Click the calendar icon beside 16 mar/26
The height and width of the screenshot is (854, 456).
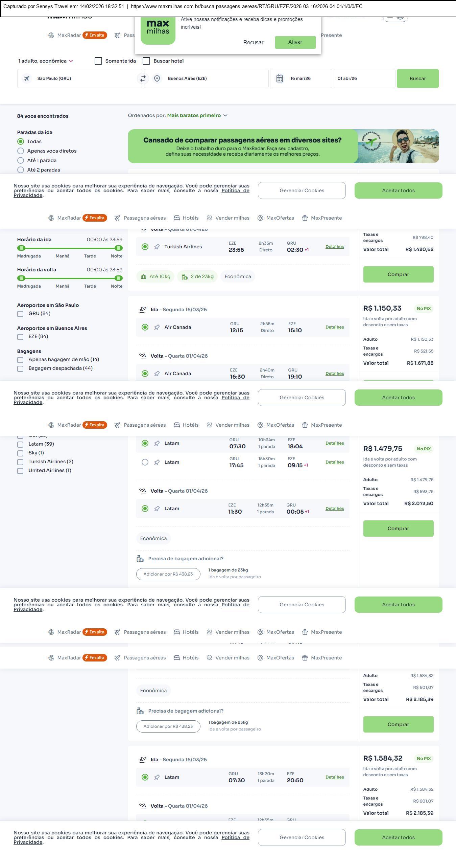pyautogui.click(x=280, y=78)
